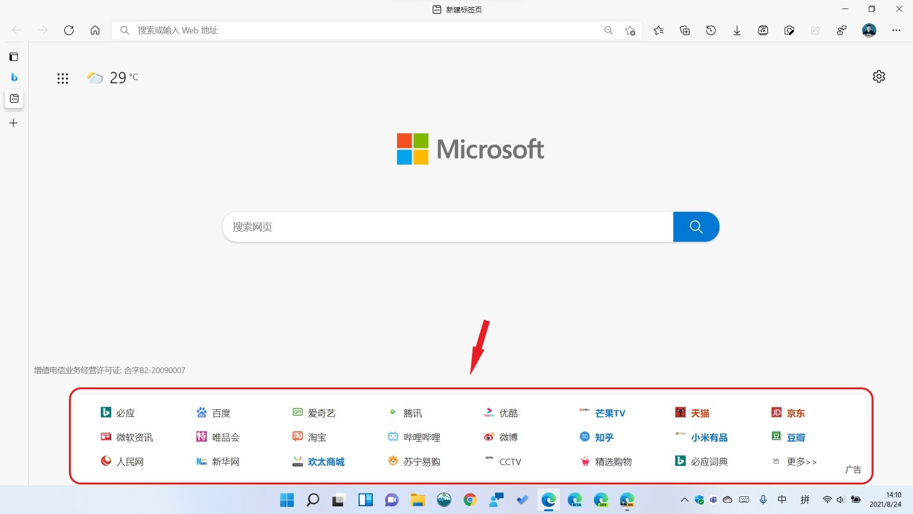Click the blue web search button
The width and height of the screenshot is (913, 514).
(x=696, y=227)
